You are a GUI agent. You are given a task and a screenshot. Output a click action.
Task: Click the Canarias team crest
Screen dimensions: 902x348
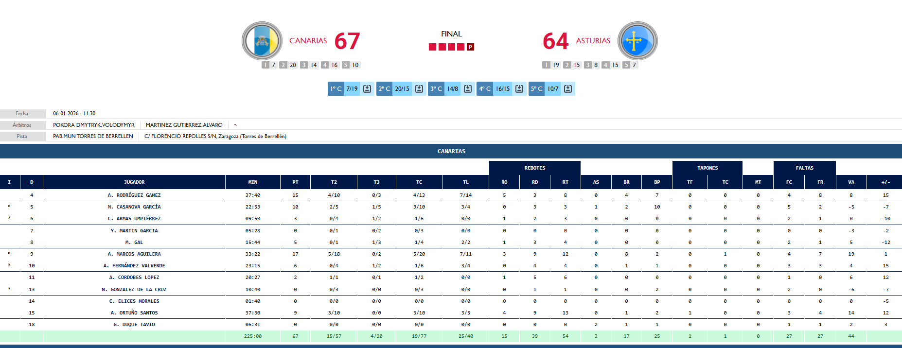tap(262, 41)
